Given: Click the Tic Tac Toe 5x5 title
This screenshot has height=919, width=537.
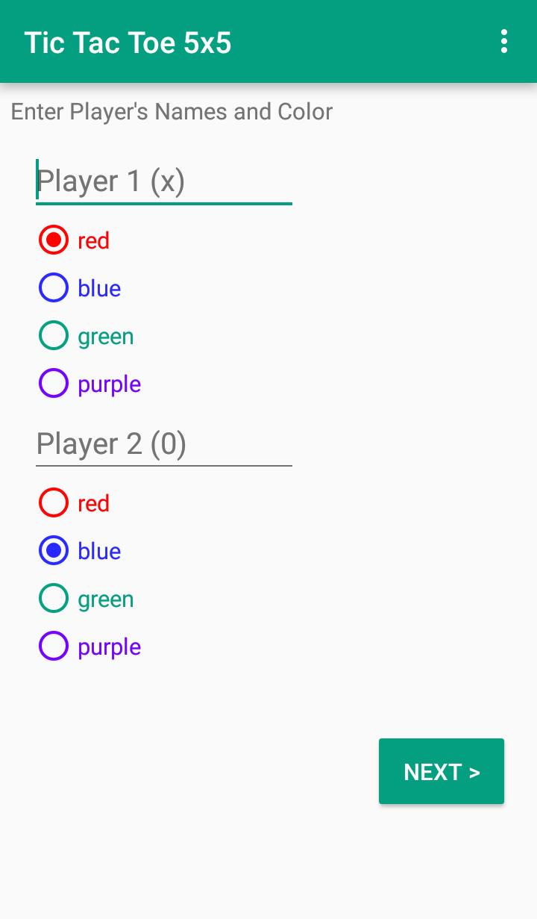Looking at the screenshot, I should [x=128, y=43].
